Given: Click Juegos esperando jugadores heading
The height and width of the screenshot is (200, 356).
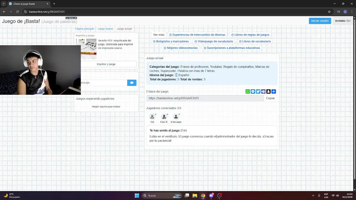Looking at the screenshot, I should pos(95,99).
